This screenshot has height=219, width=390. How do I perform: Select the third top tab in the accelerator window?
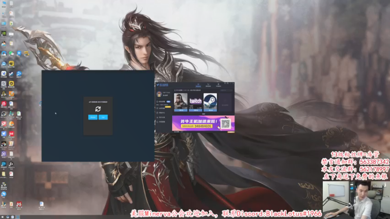tap(218, 85)
